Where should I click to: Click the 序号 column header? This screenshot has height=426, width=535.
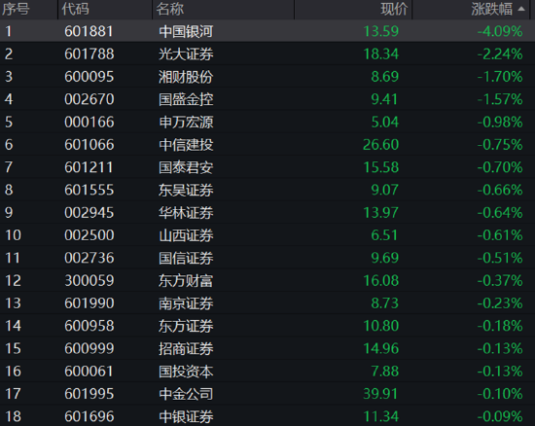click(16, 9)
